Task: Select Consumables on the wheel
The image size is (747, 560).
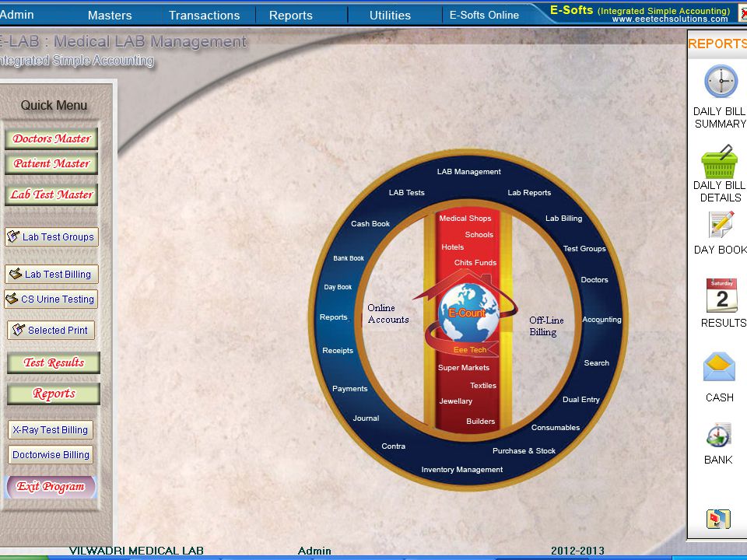Action: pyautogui.click(x=556, y=428)
